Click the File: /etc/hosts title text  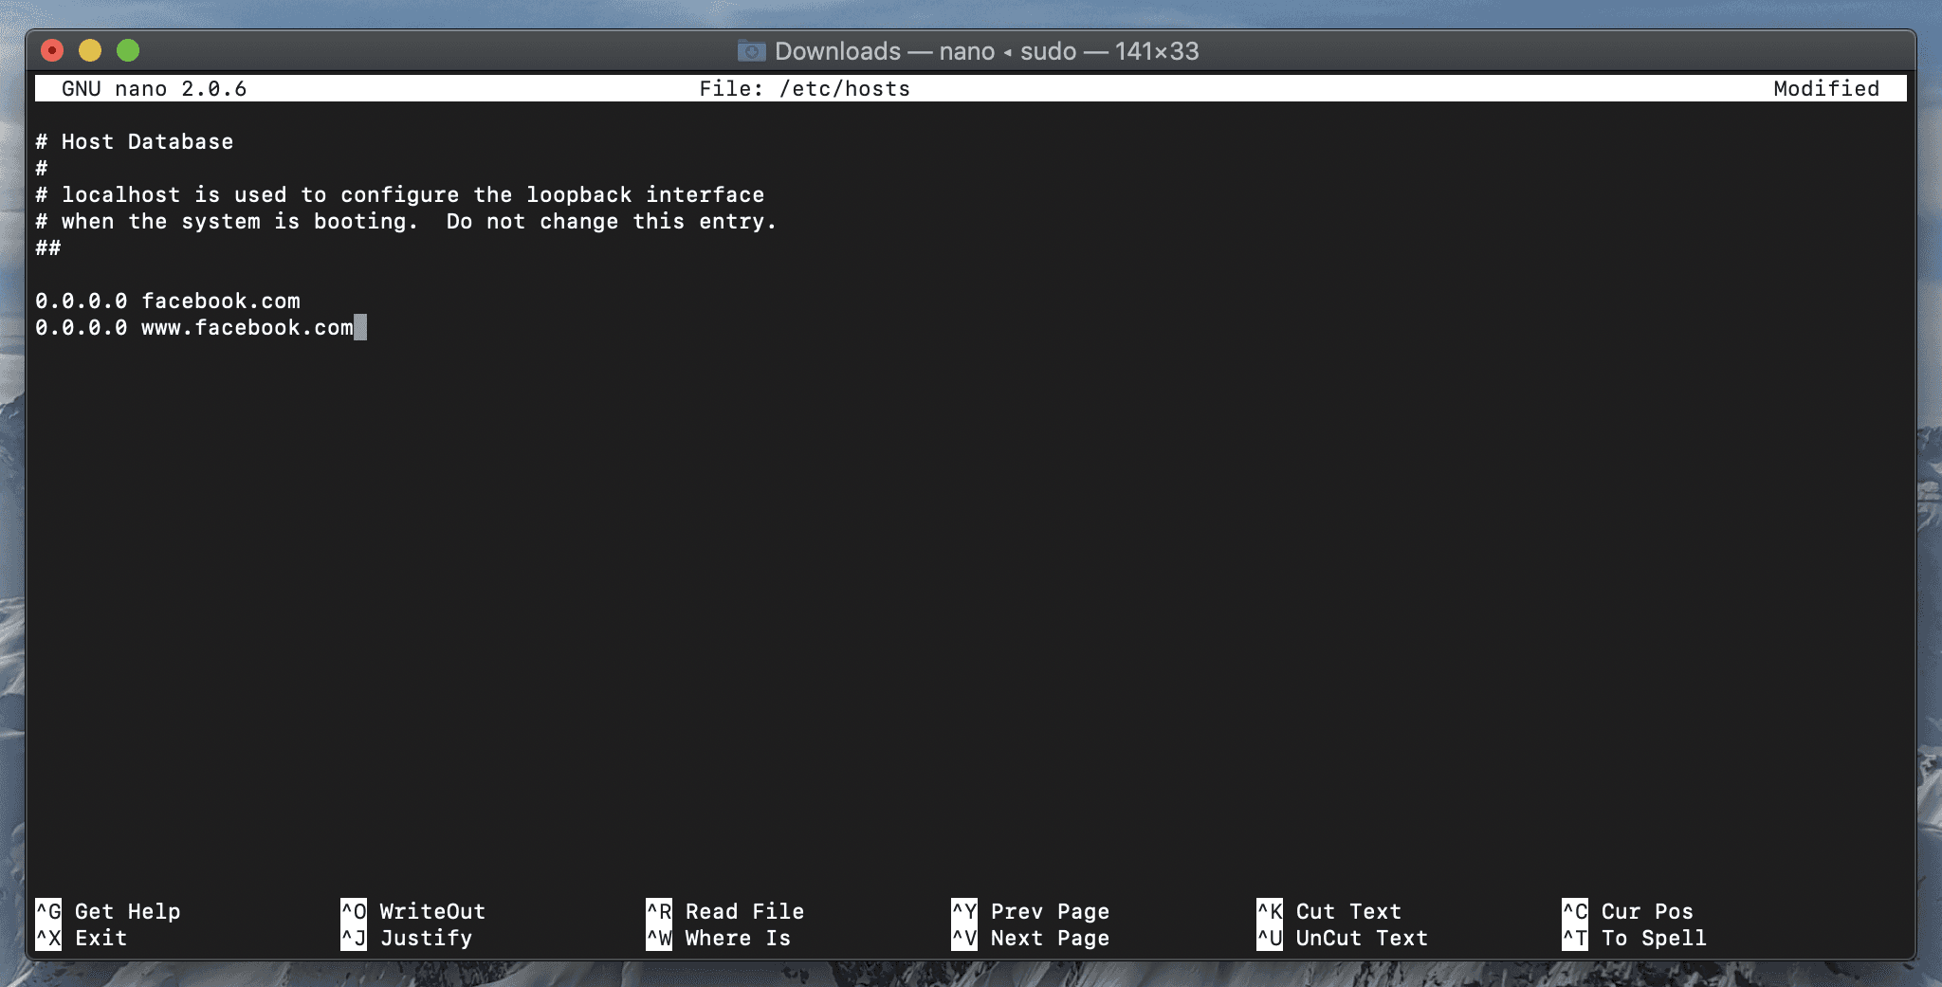(x=804, y=87)
